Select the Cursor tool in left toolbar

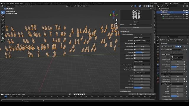(x=3, y=16)
